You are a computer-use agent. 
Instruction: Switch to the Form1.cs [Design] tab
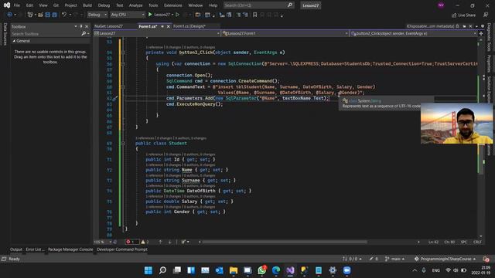coord(189,26)
